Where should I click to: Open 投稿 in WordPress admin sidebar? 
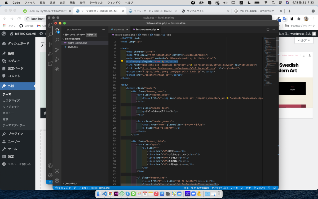point(17,53)
